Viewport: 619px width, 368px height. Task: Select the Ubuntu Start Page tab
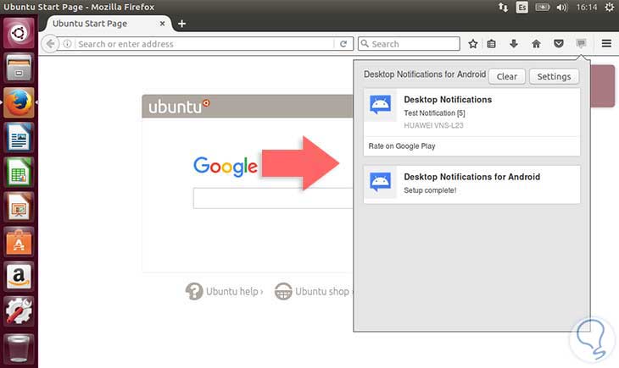point(107,24)
